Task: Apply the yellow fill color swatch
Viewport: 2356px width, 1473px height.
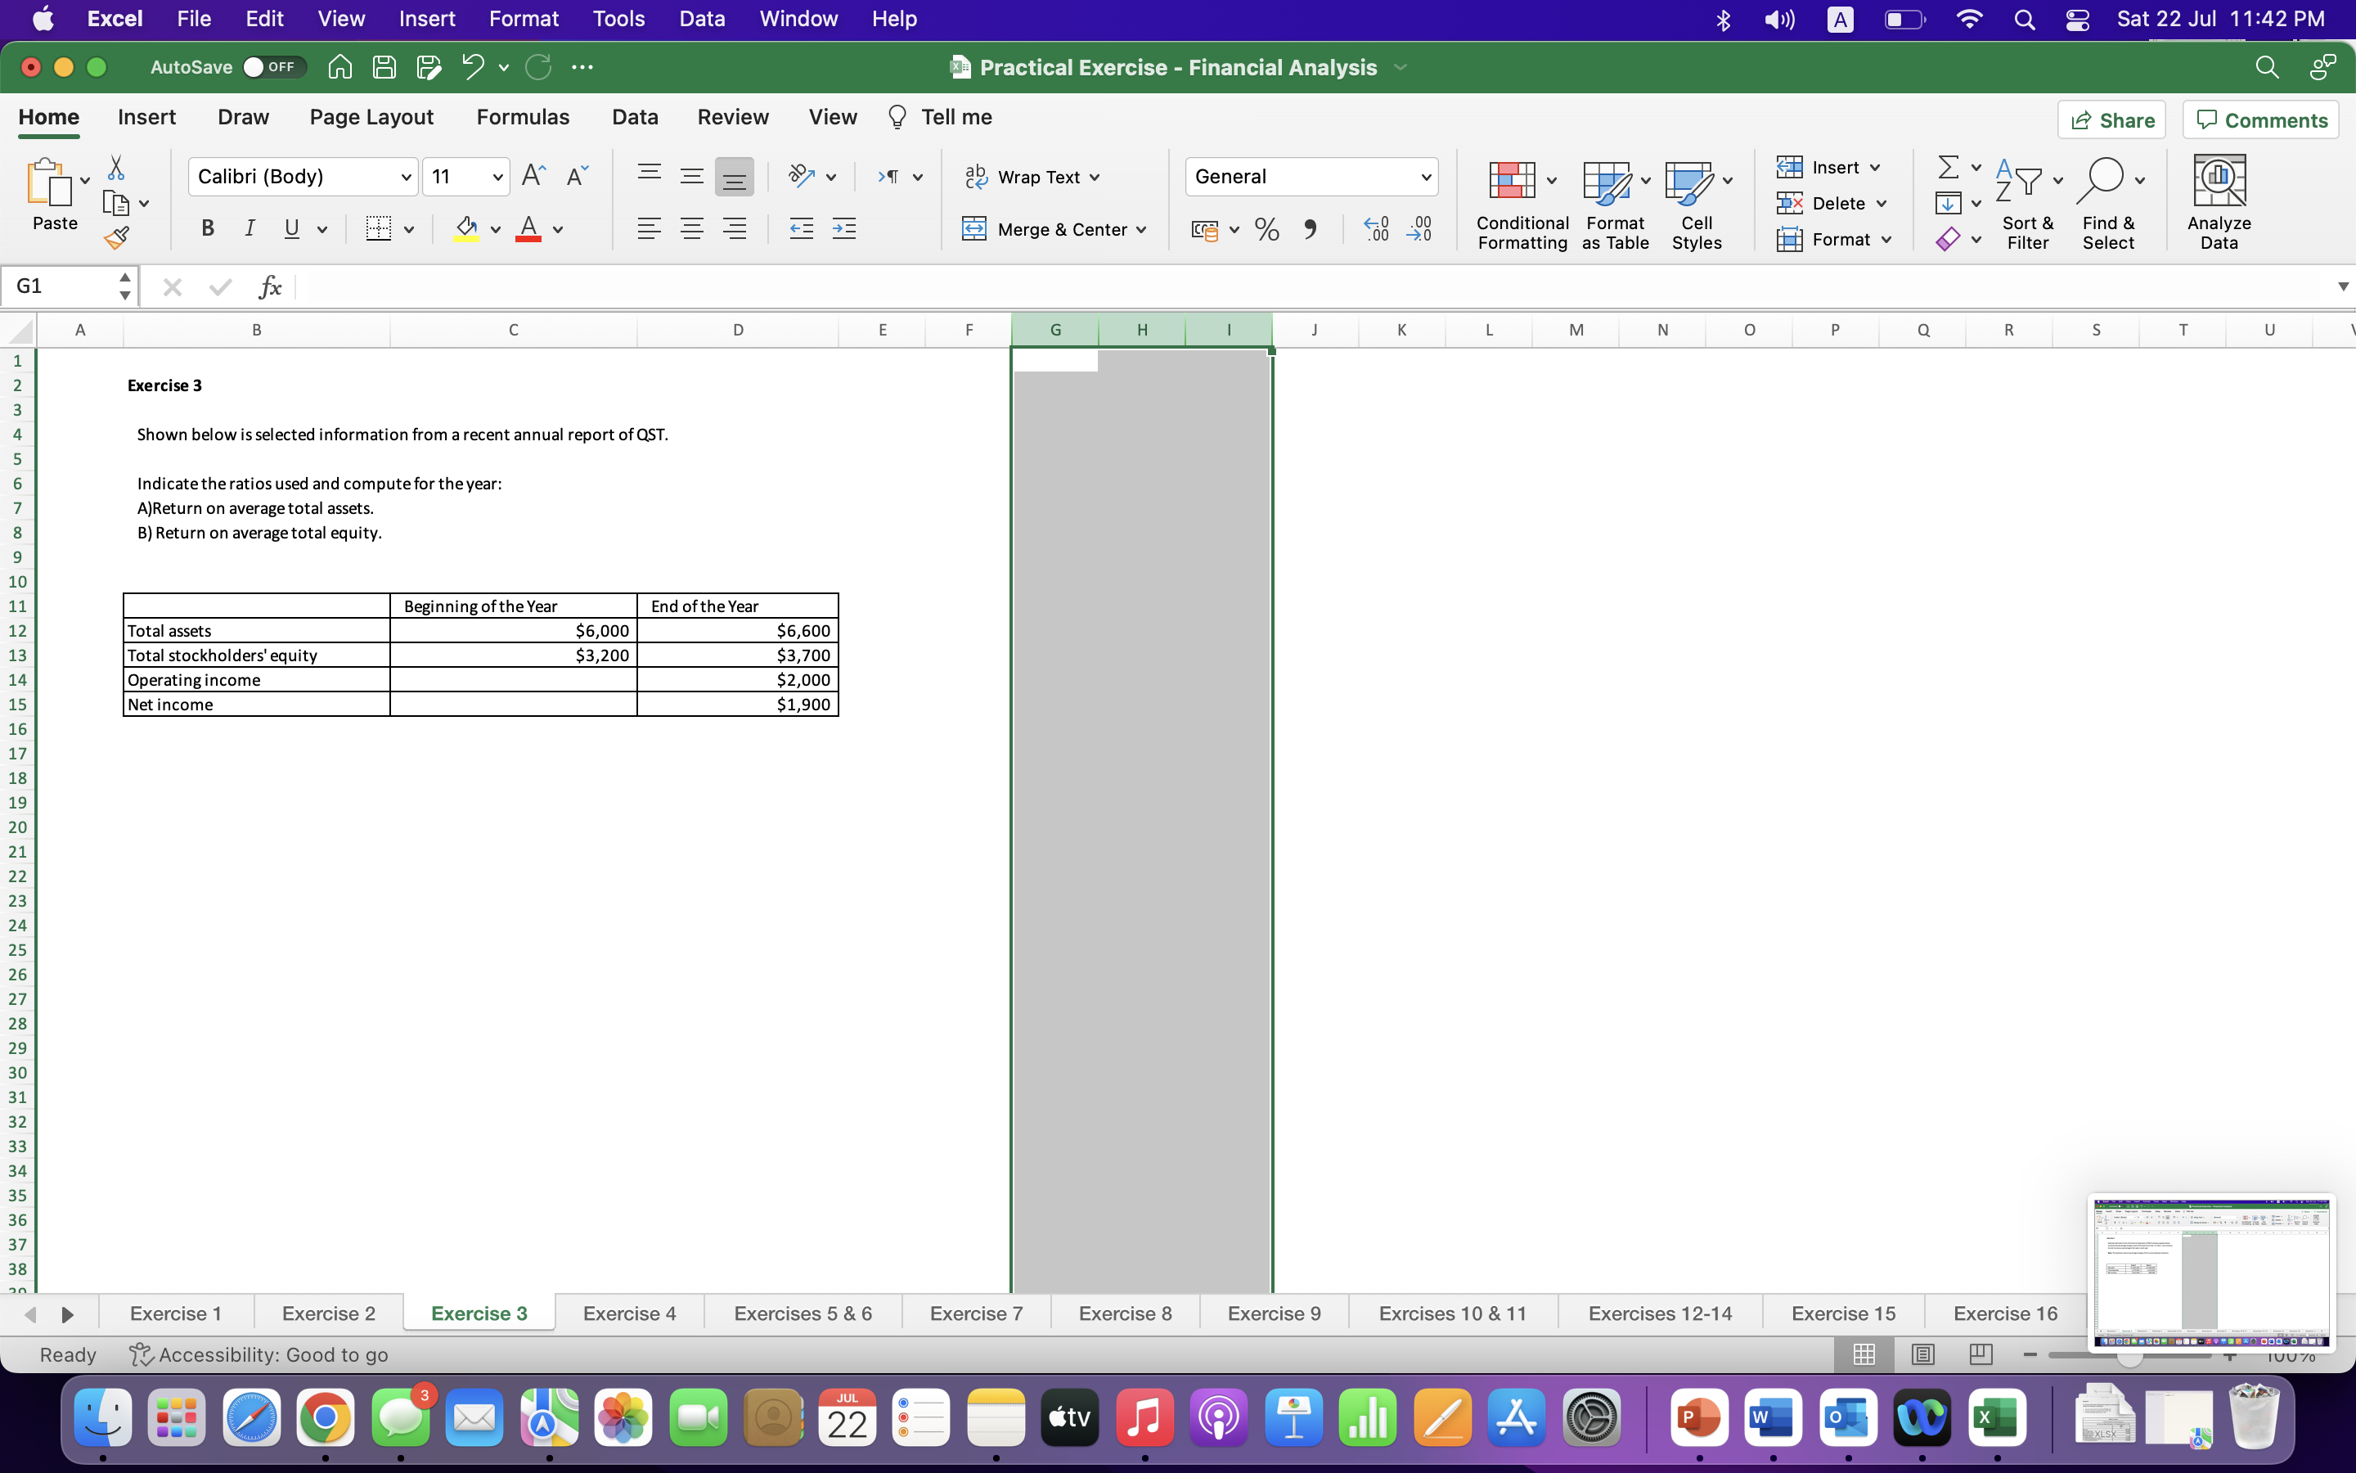Action: click(466, 230)
